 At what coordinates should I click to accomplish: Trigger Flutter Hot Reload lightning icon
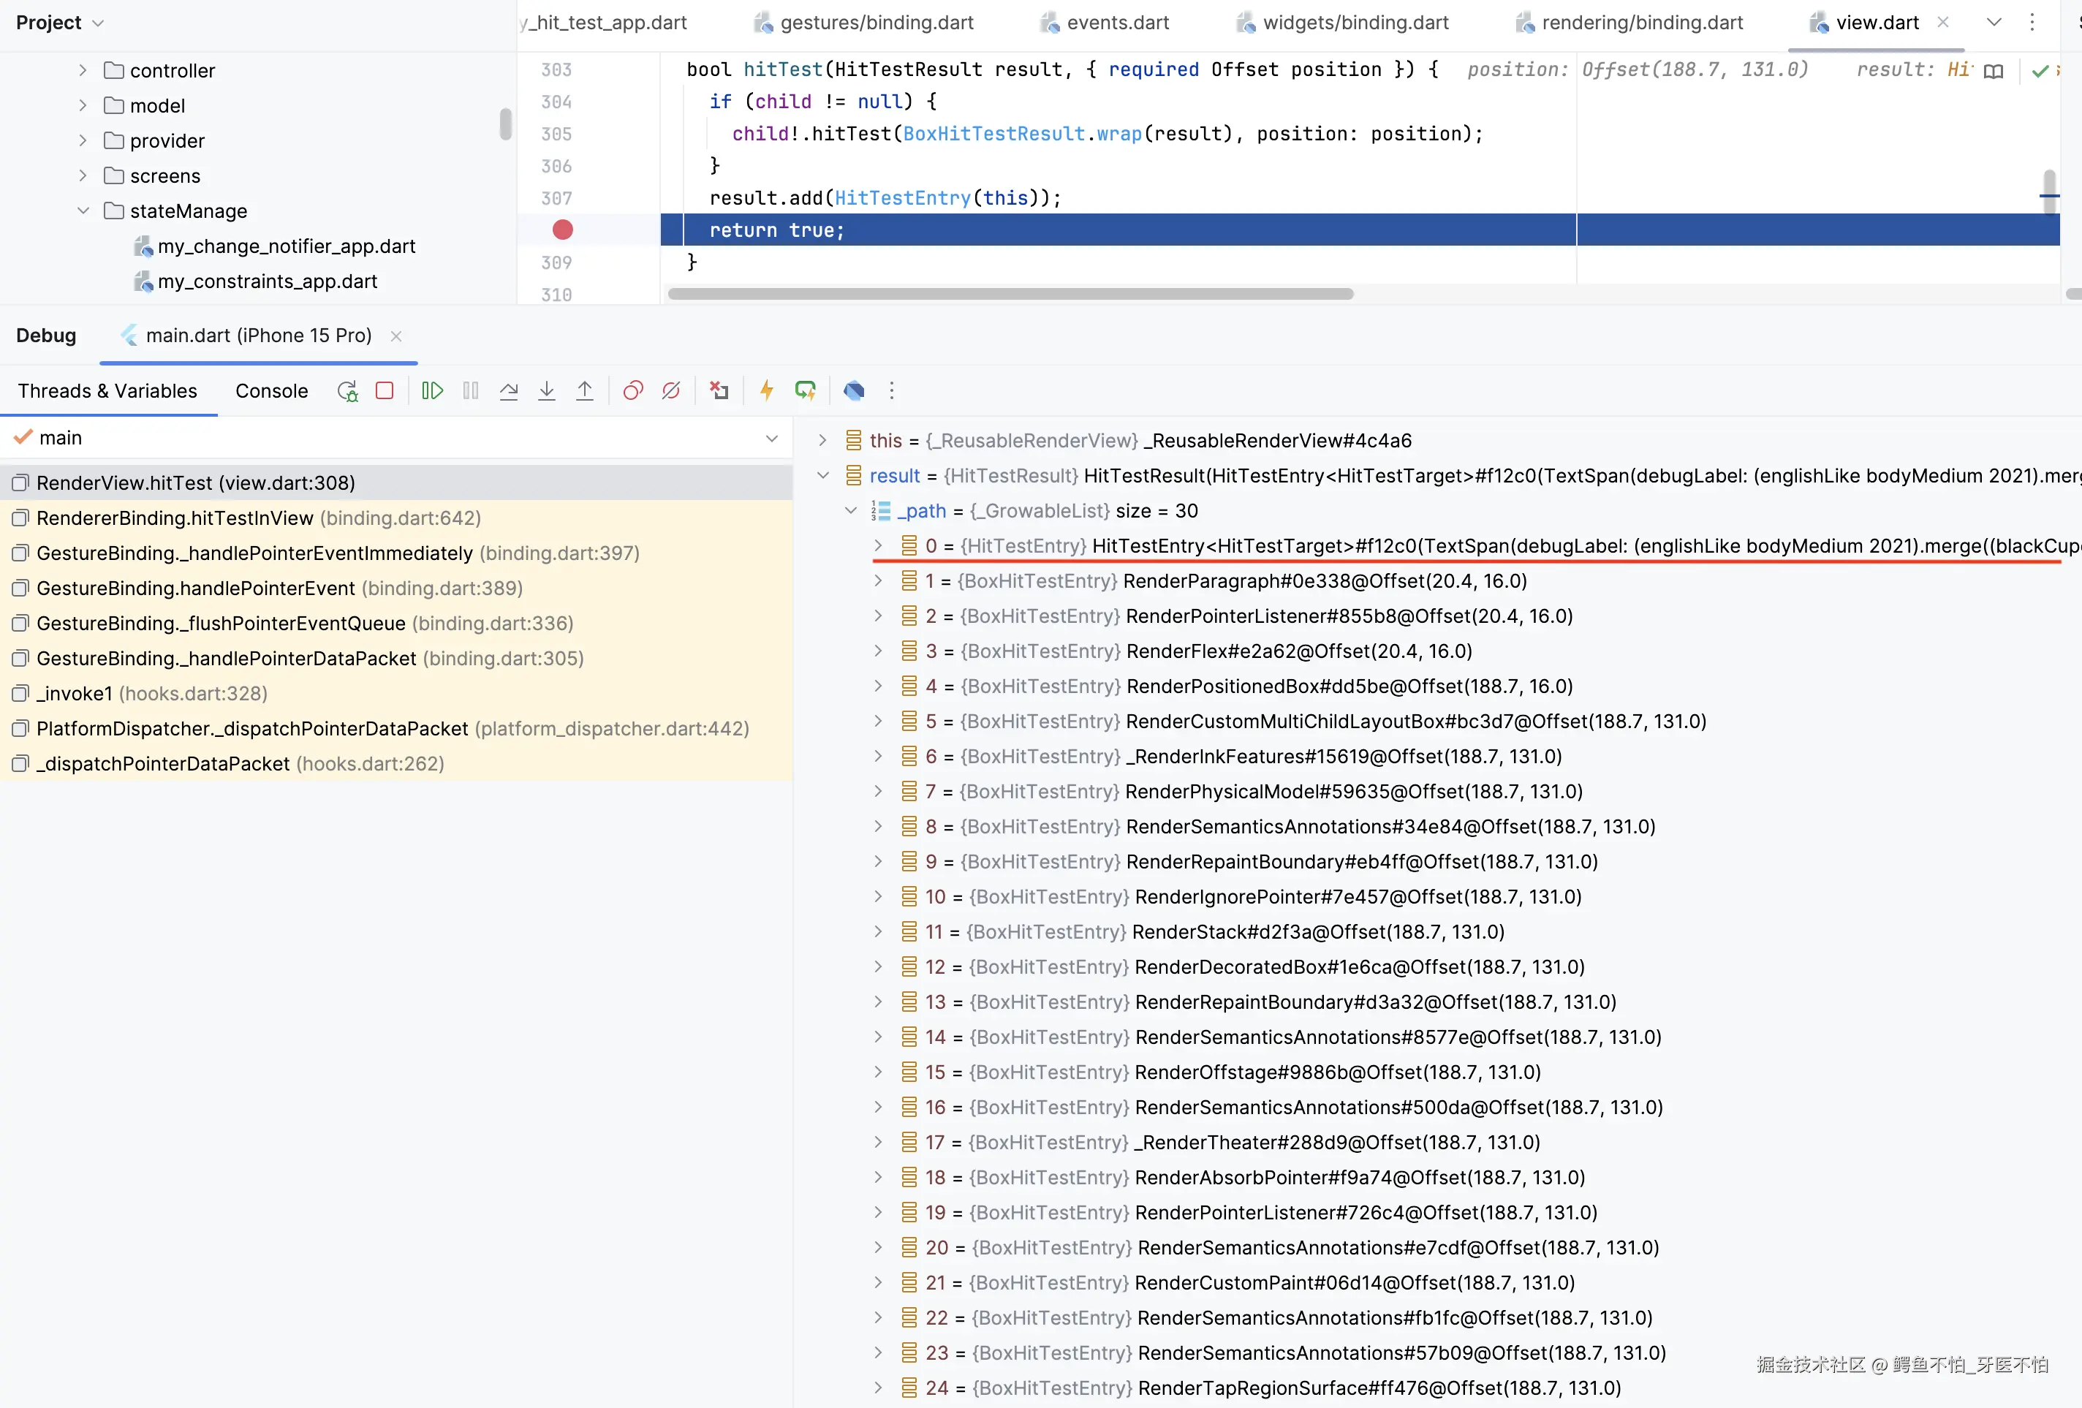click(767, 391)
